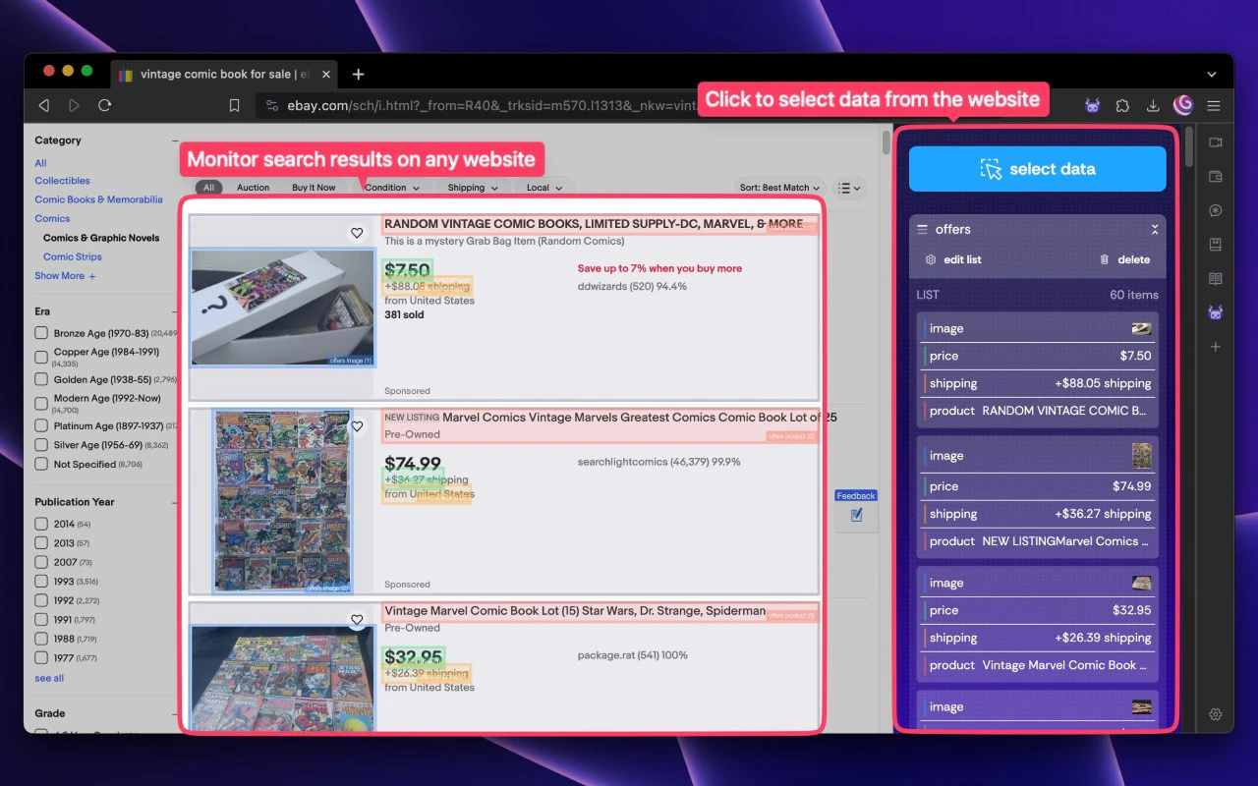Open the Condition filter dropdown
The image size is (1258, 786).
click(x=391, y=188)
